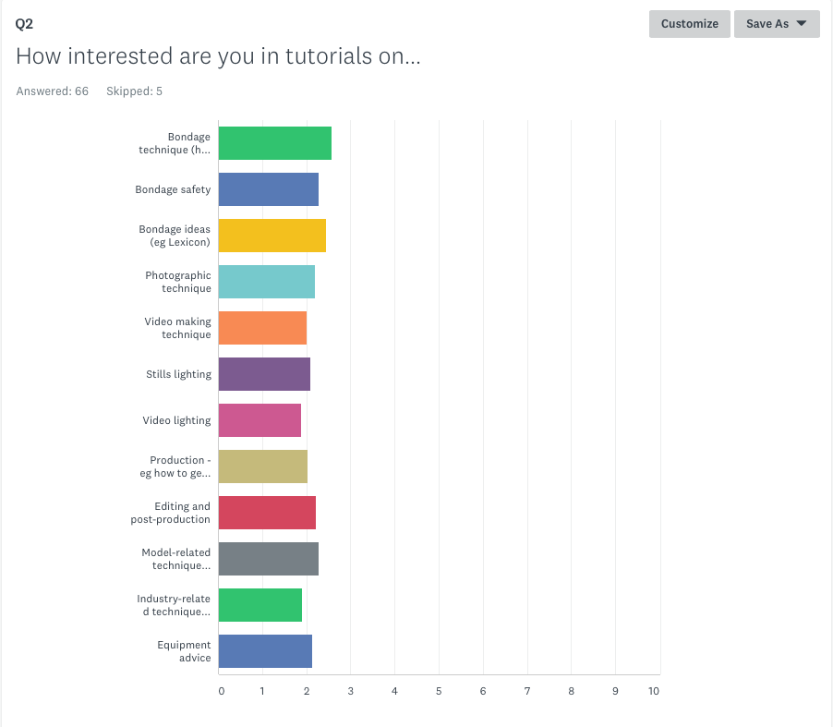Click the Answered: 66 count
This screenshot has height=727, width=833.
click(52, 91)
